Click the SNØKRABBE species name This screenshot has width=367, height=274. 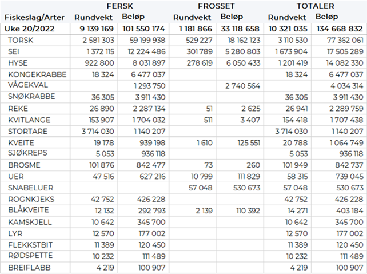(33, 97)
